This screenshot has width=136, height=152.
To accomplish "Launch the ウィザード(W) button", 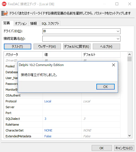I will coord(47,46).
